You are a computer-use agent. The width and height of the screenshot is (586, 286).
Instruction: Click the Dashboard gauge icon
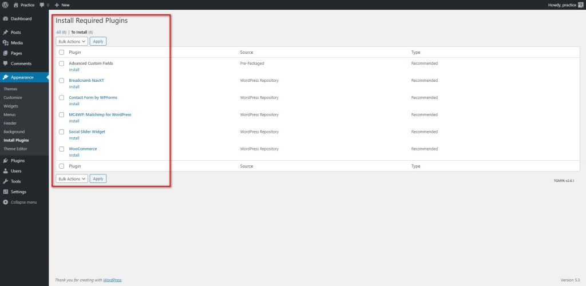[6, 19]
